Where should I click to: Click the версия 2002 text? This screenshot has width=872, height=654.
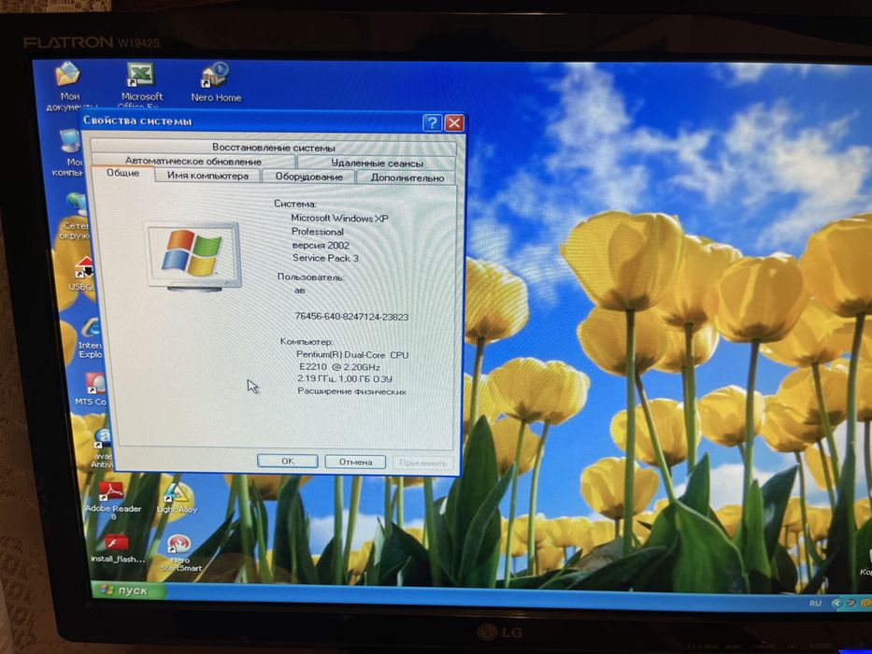click(321, 245)
